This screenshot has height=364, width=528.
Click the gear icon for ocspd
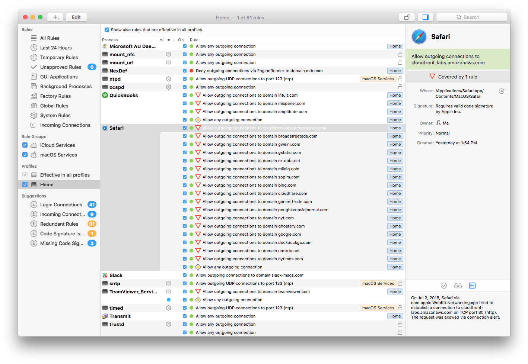[x=169, y=87]
